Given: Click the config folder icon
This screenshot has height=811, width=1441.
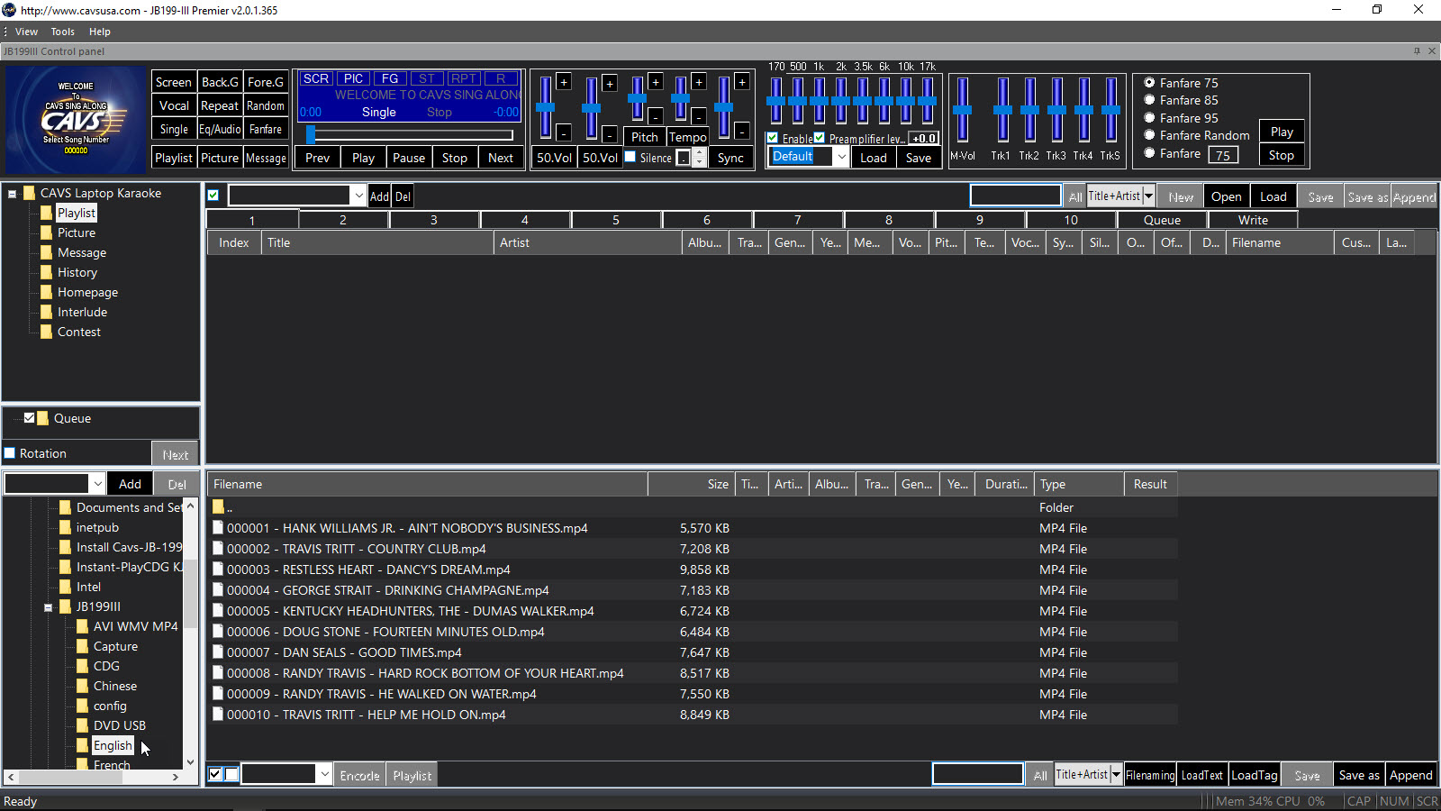Looking at the screenshot, I should (x=83, y=706).
